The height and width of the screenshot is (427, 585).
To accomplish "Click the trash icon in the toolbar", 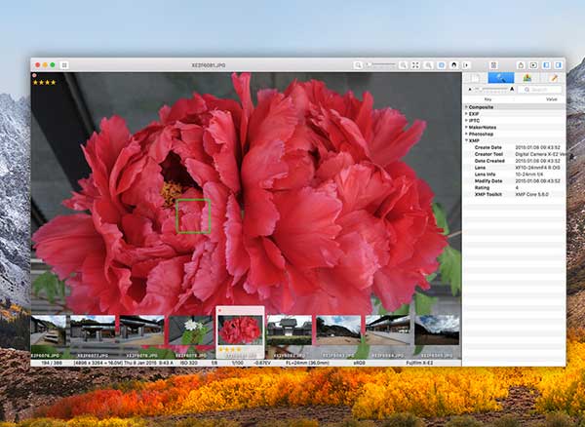I will click(x=493, y=65).
